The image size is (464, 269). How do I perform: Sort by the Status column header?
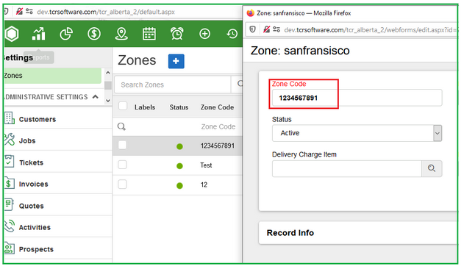pos(179,107)
